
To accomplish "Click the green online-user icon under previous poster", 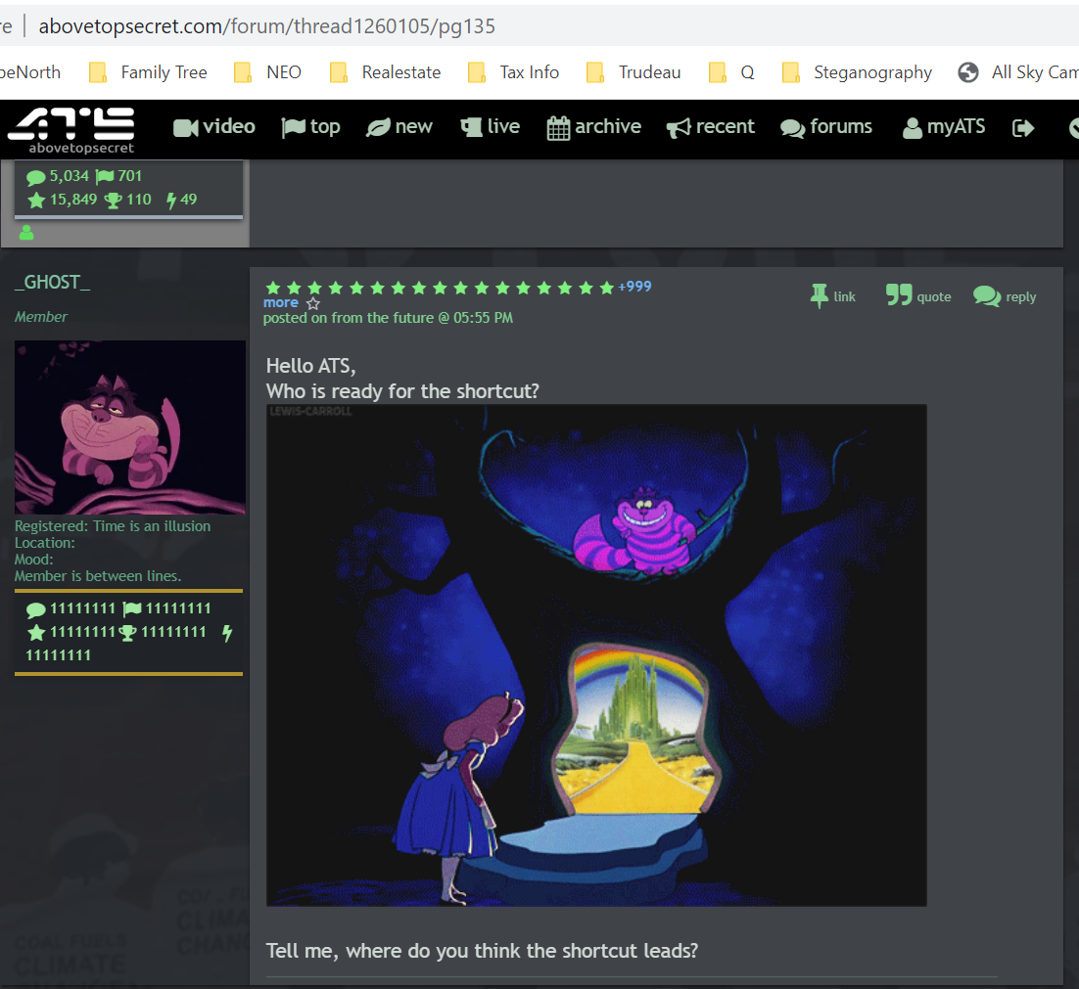I will 26,233.
